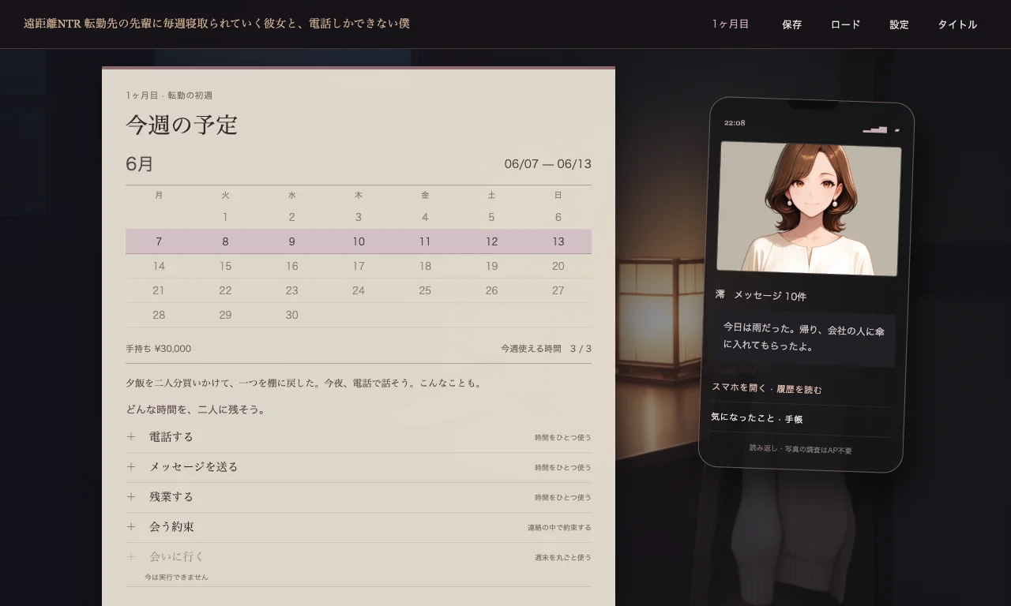Select calendar date 30
The image size is (1011, 606).
292,315
